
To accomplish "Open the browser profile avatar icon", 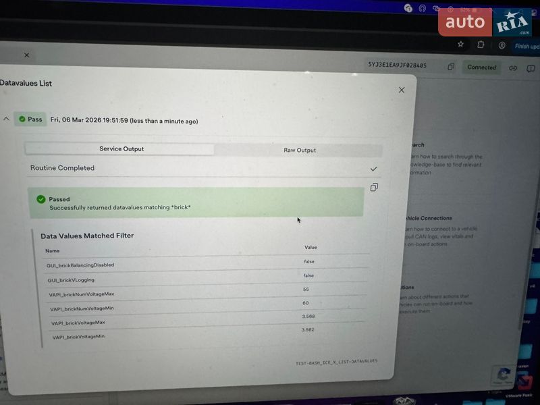I will pos(502,45).
